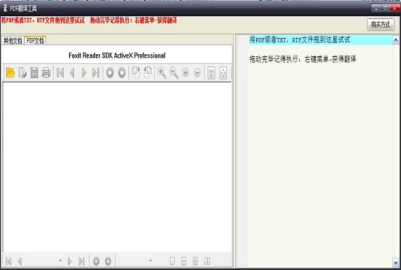Open a file with the folder icon
The width and height of the screenshot is (401, 270).
[10, 73]
